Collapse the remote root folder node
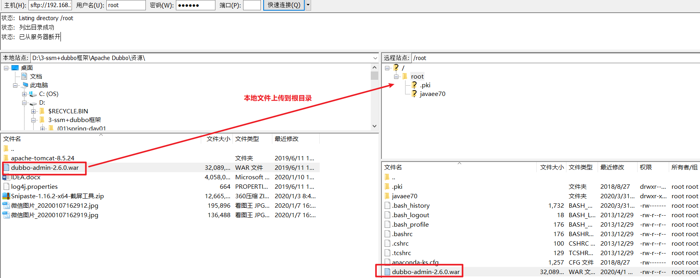 (x=396, y=77)
